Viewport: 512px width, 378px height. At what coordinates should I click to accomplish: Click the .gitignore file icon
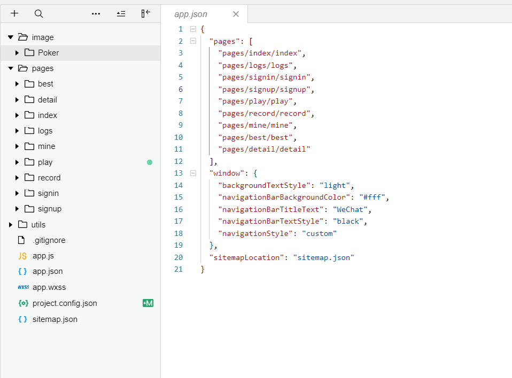click(x=21, y=240)
